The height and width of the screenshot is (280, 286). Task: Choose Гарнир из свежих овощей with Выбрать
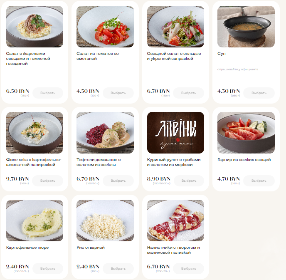coord(259,181)
